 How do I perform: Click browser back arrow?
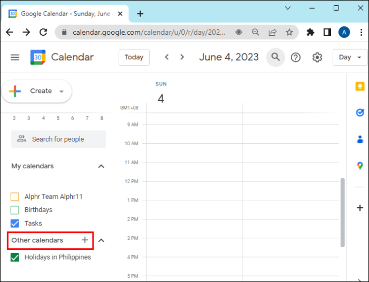[10, 32]
